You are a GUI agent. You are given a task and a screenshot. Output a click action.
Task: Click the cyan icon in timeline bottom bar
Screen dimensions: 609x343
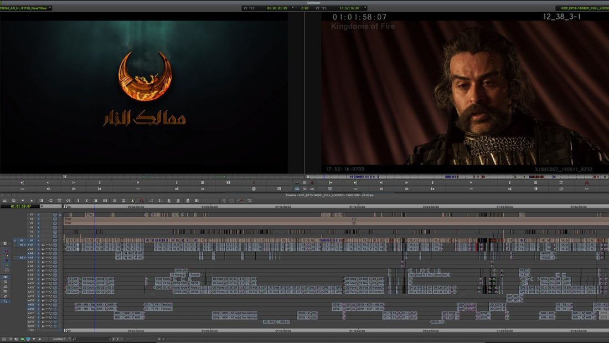tap(28, 339)
